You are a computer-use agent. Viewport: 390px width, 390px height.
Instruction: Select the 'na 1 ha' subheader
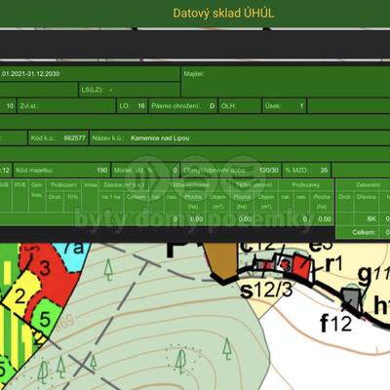tap(111, 197)
